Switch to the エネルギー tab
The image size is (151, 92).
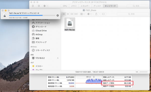85,6
